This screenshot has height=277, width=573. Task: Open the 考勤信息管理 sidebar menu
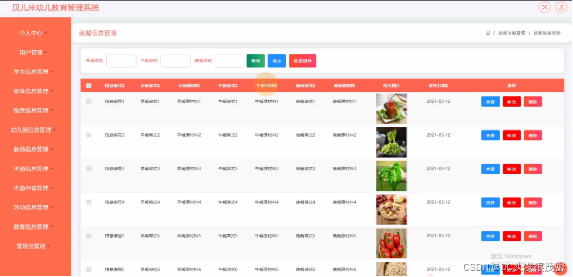pos(34,169)
